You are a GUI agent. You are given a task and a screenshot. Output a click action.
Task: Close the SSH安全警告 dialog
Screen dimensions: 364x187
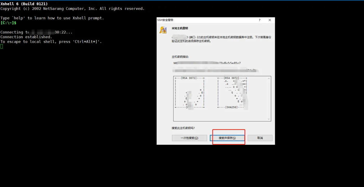coord(270,20)
